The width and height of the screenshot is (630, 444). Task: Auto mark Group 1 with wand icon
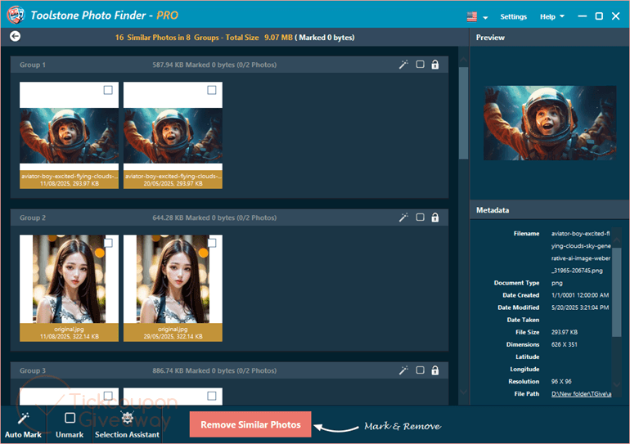click(403, 65)
